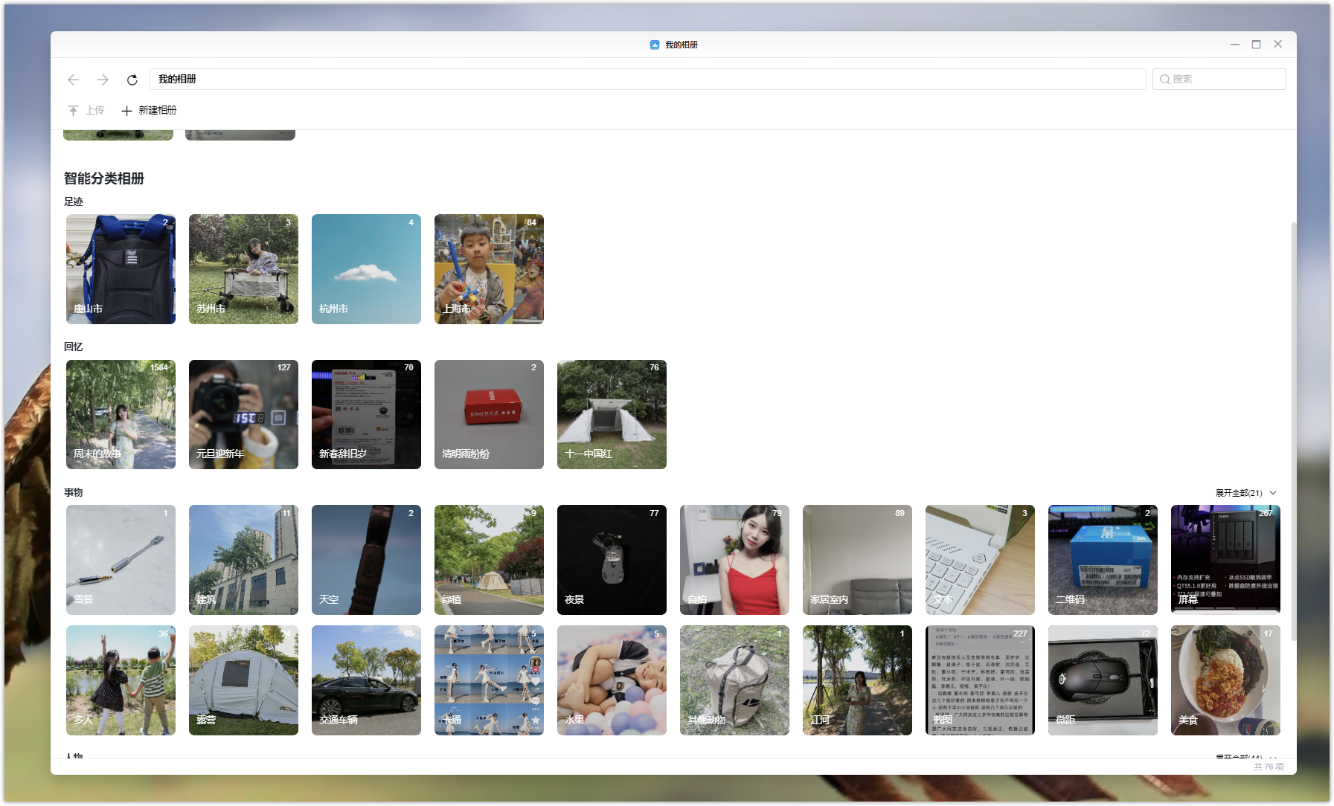The height and width of the screenshot is (806, 1334).
Task: Open the 二维码 category album
Action: point(1103,560)
